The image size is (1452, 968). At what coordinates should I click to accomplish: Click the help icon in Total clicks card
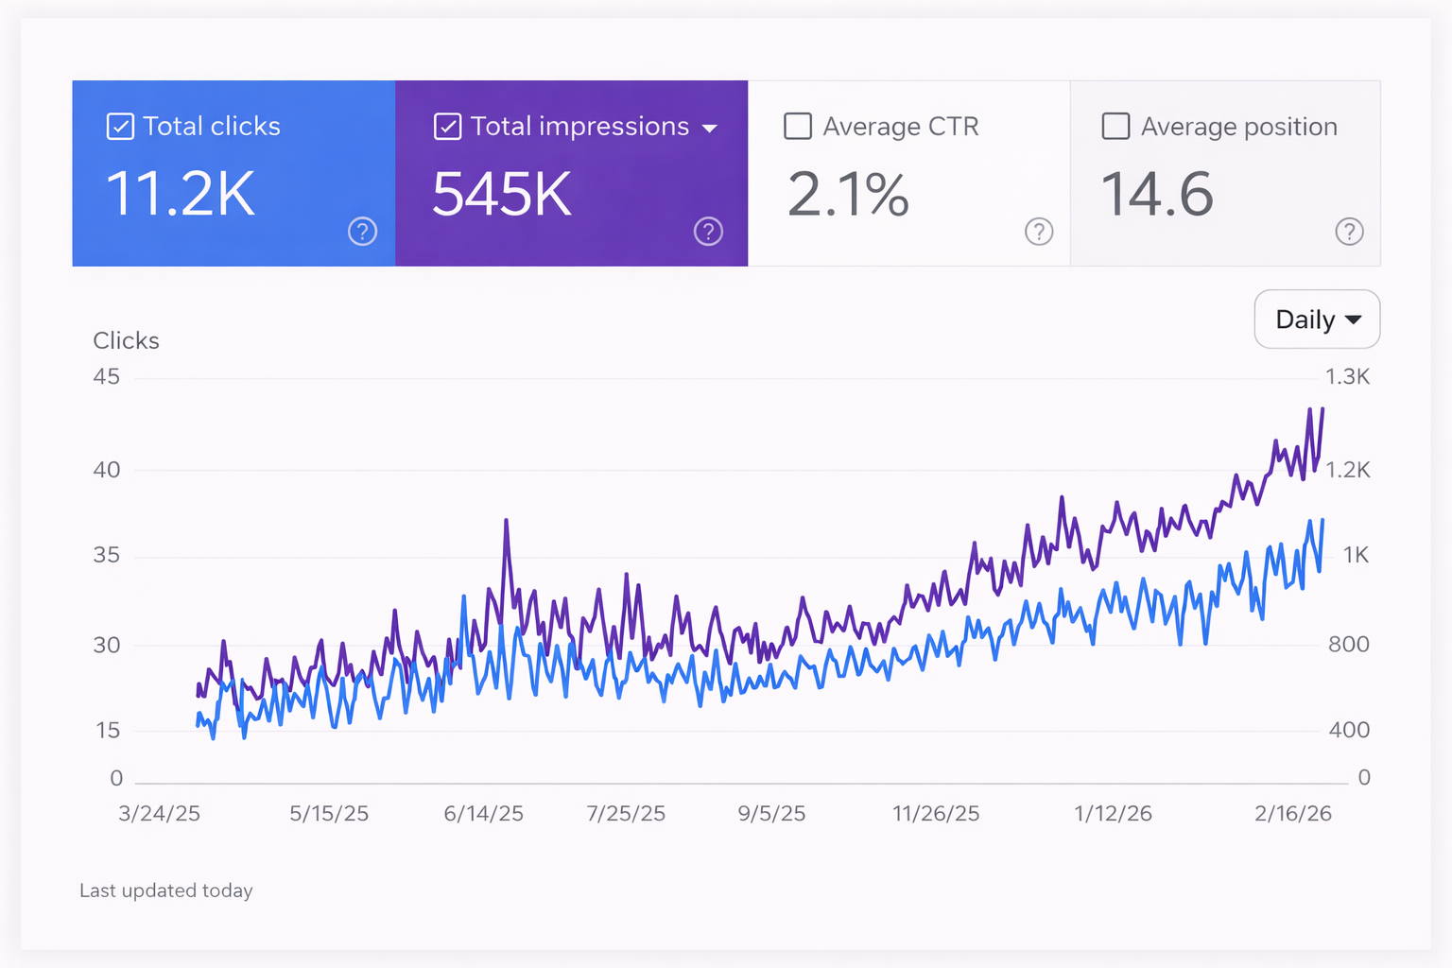362,232
